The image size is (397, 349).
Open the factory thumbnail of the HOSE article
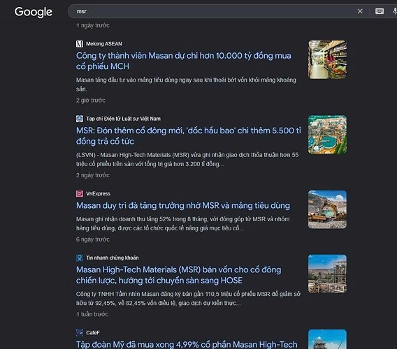click(x=327, y=274)
